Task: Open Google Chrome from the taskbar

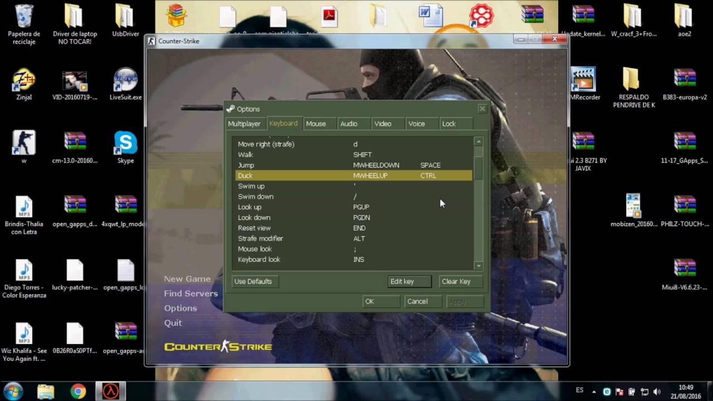Action: click(x=78, y=391)
